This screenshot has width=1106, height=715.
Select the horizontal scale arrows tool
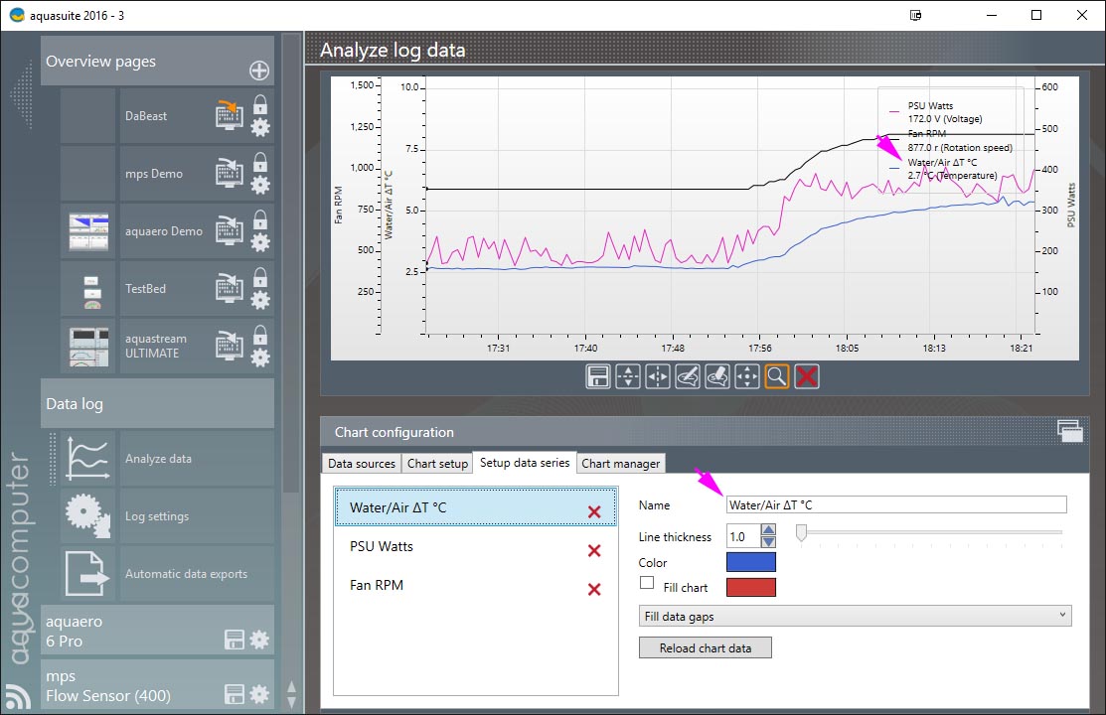tap(658, 377)
